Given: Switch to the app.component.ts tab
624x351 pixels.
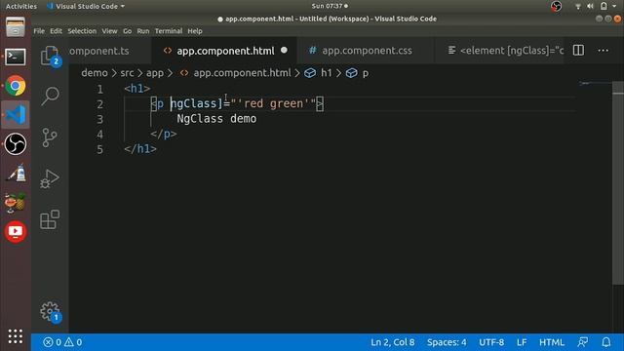Looking at the screenshot, I should pos(110,51).
